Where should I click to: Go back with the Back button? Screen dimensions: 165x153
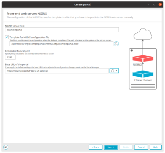tap(96, 147)
